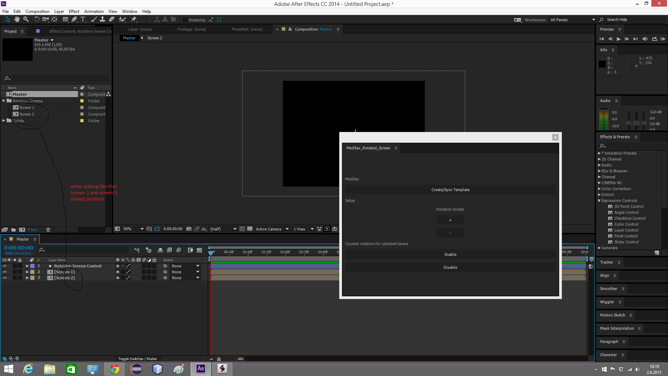
Task: Open the (Half) resolution dropdown
Action: point(223,229)
